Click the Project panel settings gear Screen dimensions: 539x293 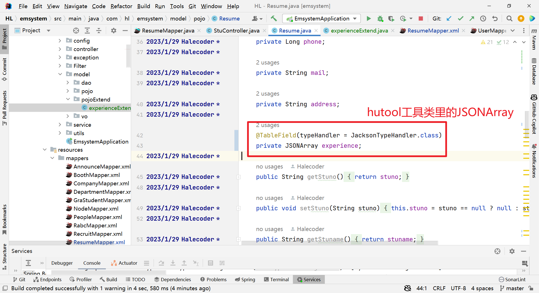coord(113,31)
